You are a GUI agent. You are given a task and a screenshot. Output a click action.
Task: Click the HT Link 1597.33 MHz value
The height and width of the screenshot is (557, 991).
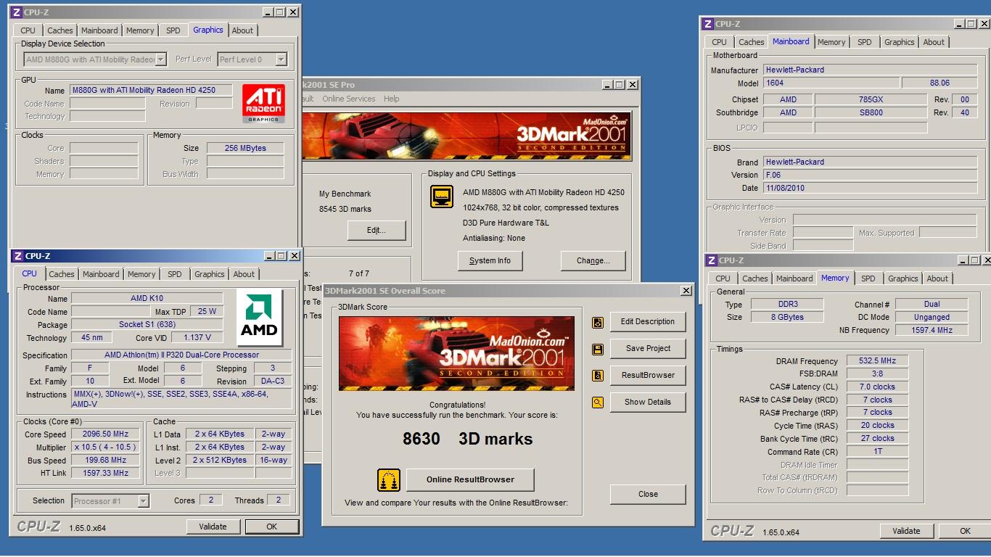click(105, 474)
